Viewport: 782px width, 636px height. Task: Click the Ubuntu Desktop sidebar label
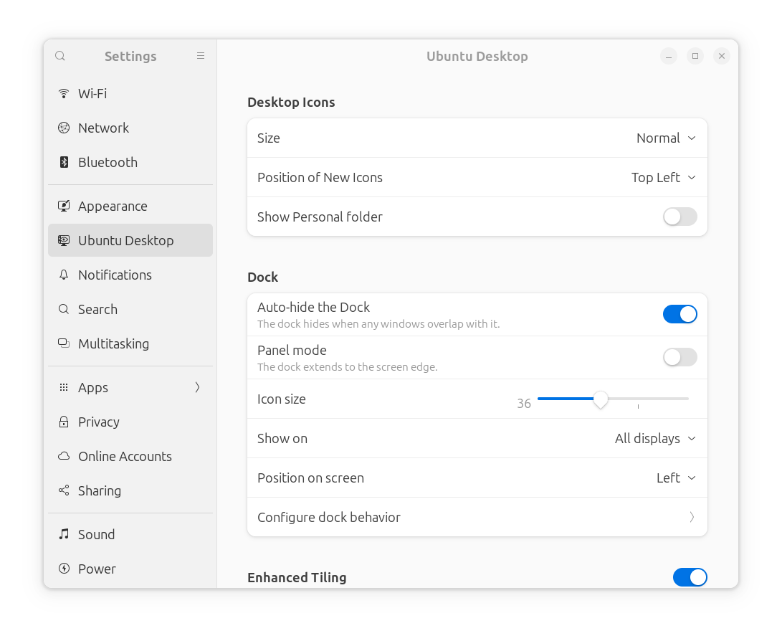(125, 240)
